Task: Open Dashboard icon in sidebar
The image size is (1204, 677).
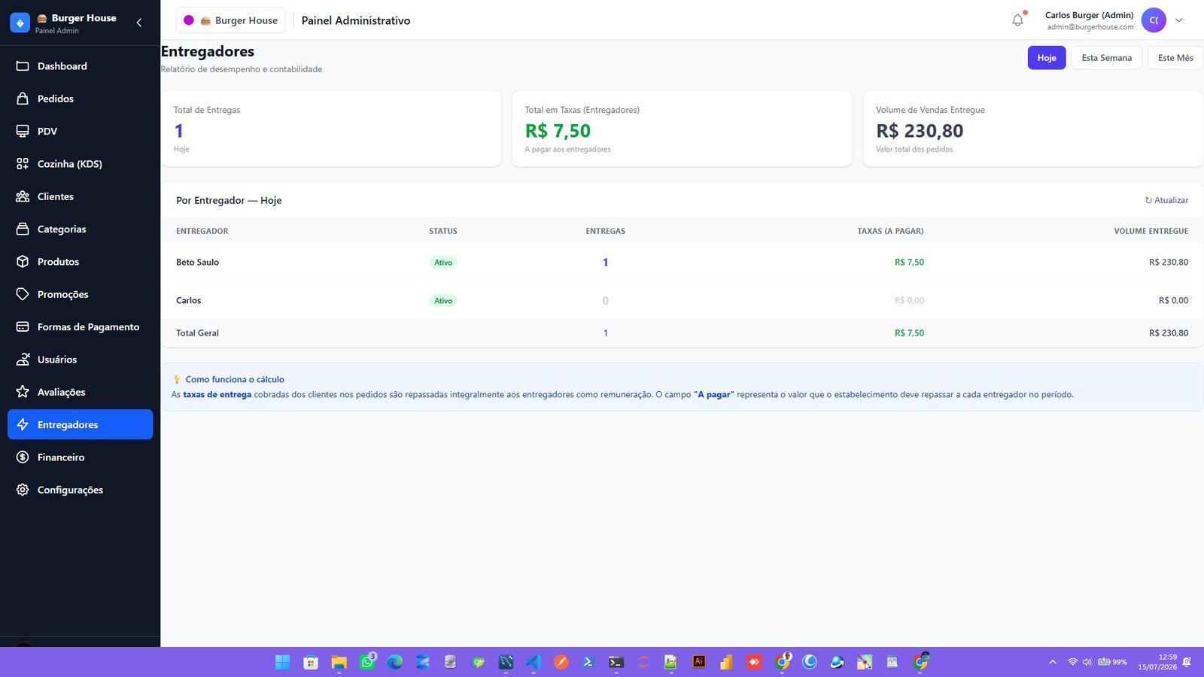Action: pyautogui.click(x=23, y=66)
